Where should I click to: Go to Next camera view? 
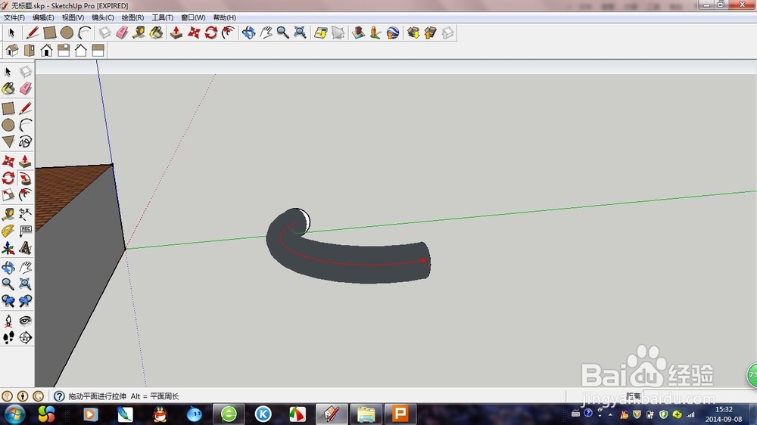tap(25, 301)
